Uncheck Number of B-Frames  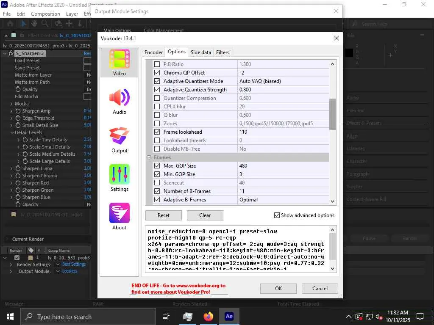coord(157,191)
